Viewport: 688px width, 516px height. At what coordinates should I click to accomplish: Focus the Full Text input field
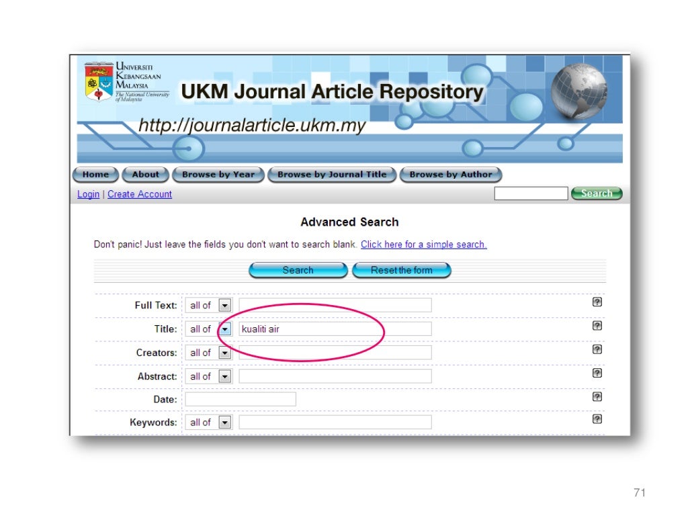point(335,305)
